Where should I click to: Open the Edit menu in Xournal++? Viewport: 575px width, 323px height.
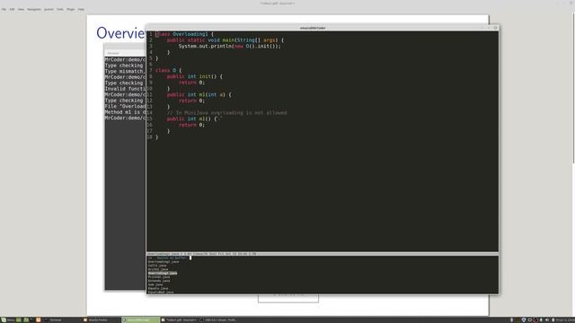tap(12, 9)
